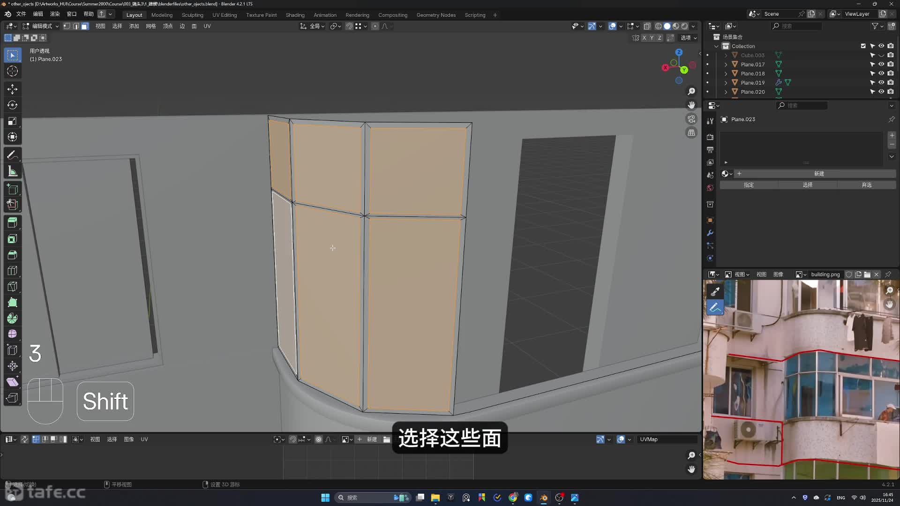Open the 网格 (Mesh) menu

click(150, 26)
